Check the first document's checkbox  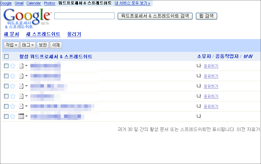pos(6,66)
